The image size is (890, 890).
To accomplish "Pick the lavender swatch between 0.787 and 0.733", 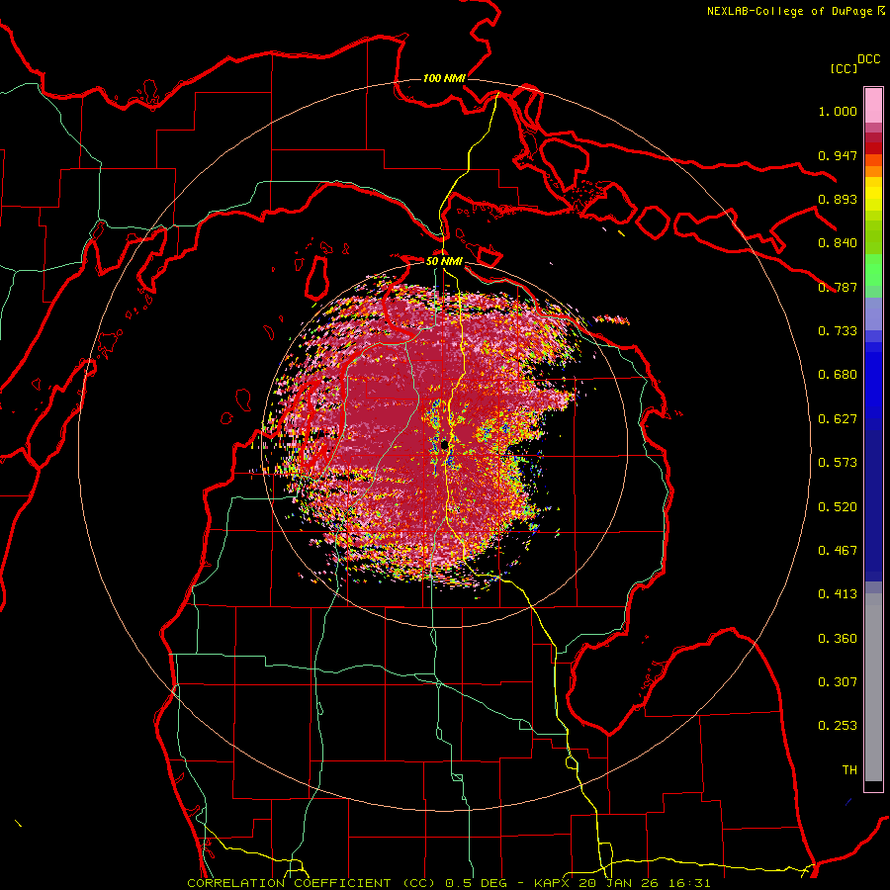I will 873,314.
